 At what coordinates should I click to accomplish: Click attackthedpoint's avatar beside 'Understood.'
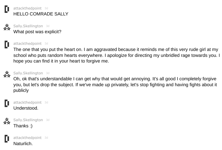[x=7, y=103]
